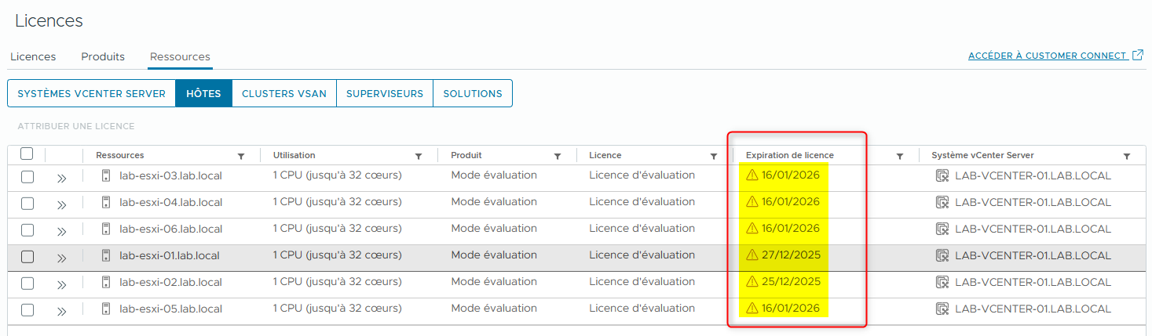Check the box for lab-esxi-04.lab.local
1152x336 pixels.
coord(27,203)
